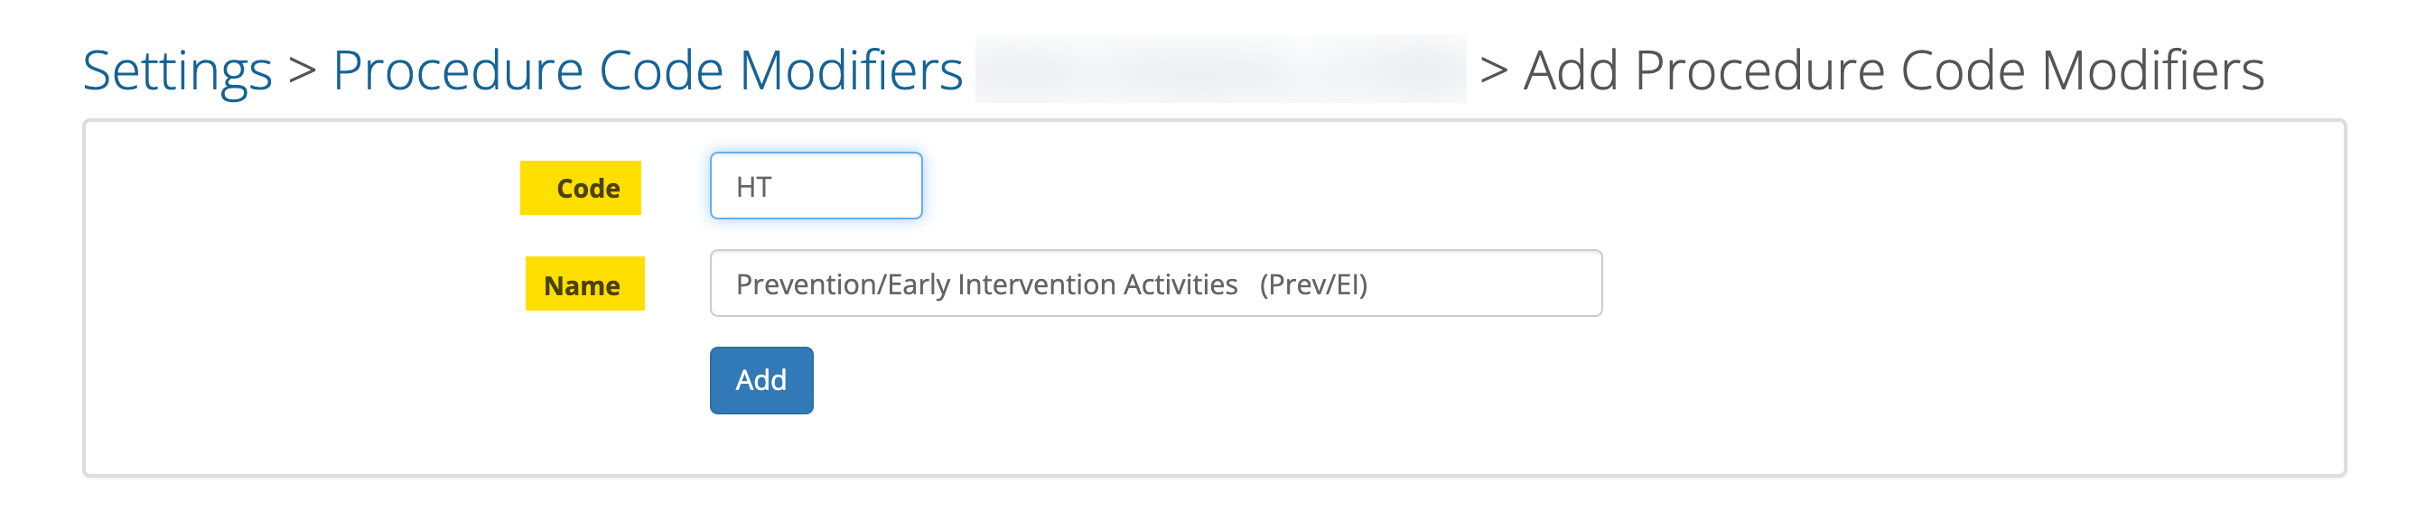Click the yellow Code label
This screenshot has height=511, width=2435.
click(x=582, y=188)
